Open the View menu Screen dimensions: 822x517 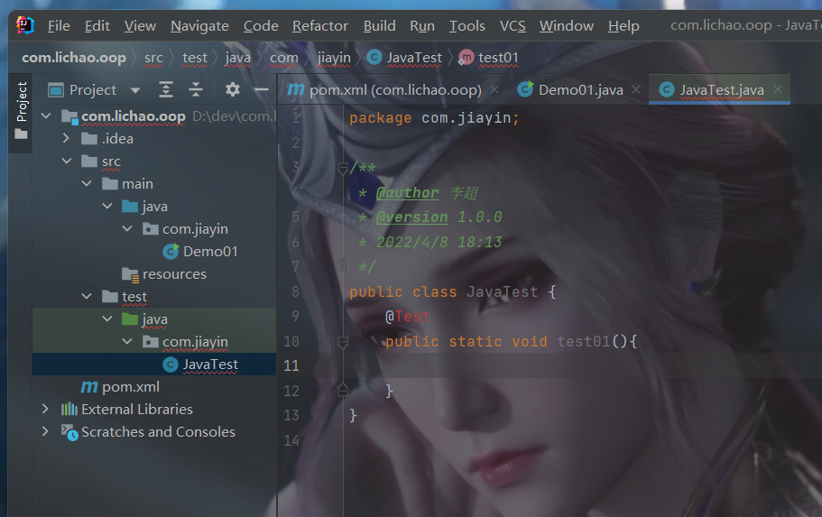pos(140,25)
